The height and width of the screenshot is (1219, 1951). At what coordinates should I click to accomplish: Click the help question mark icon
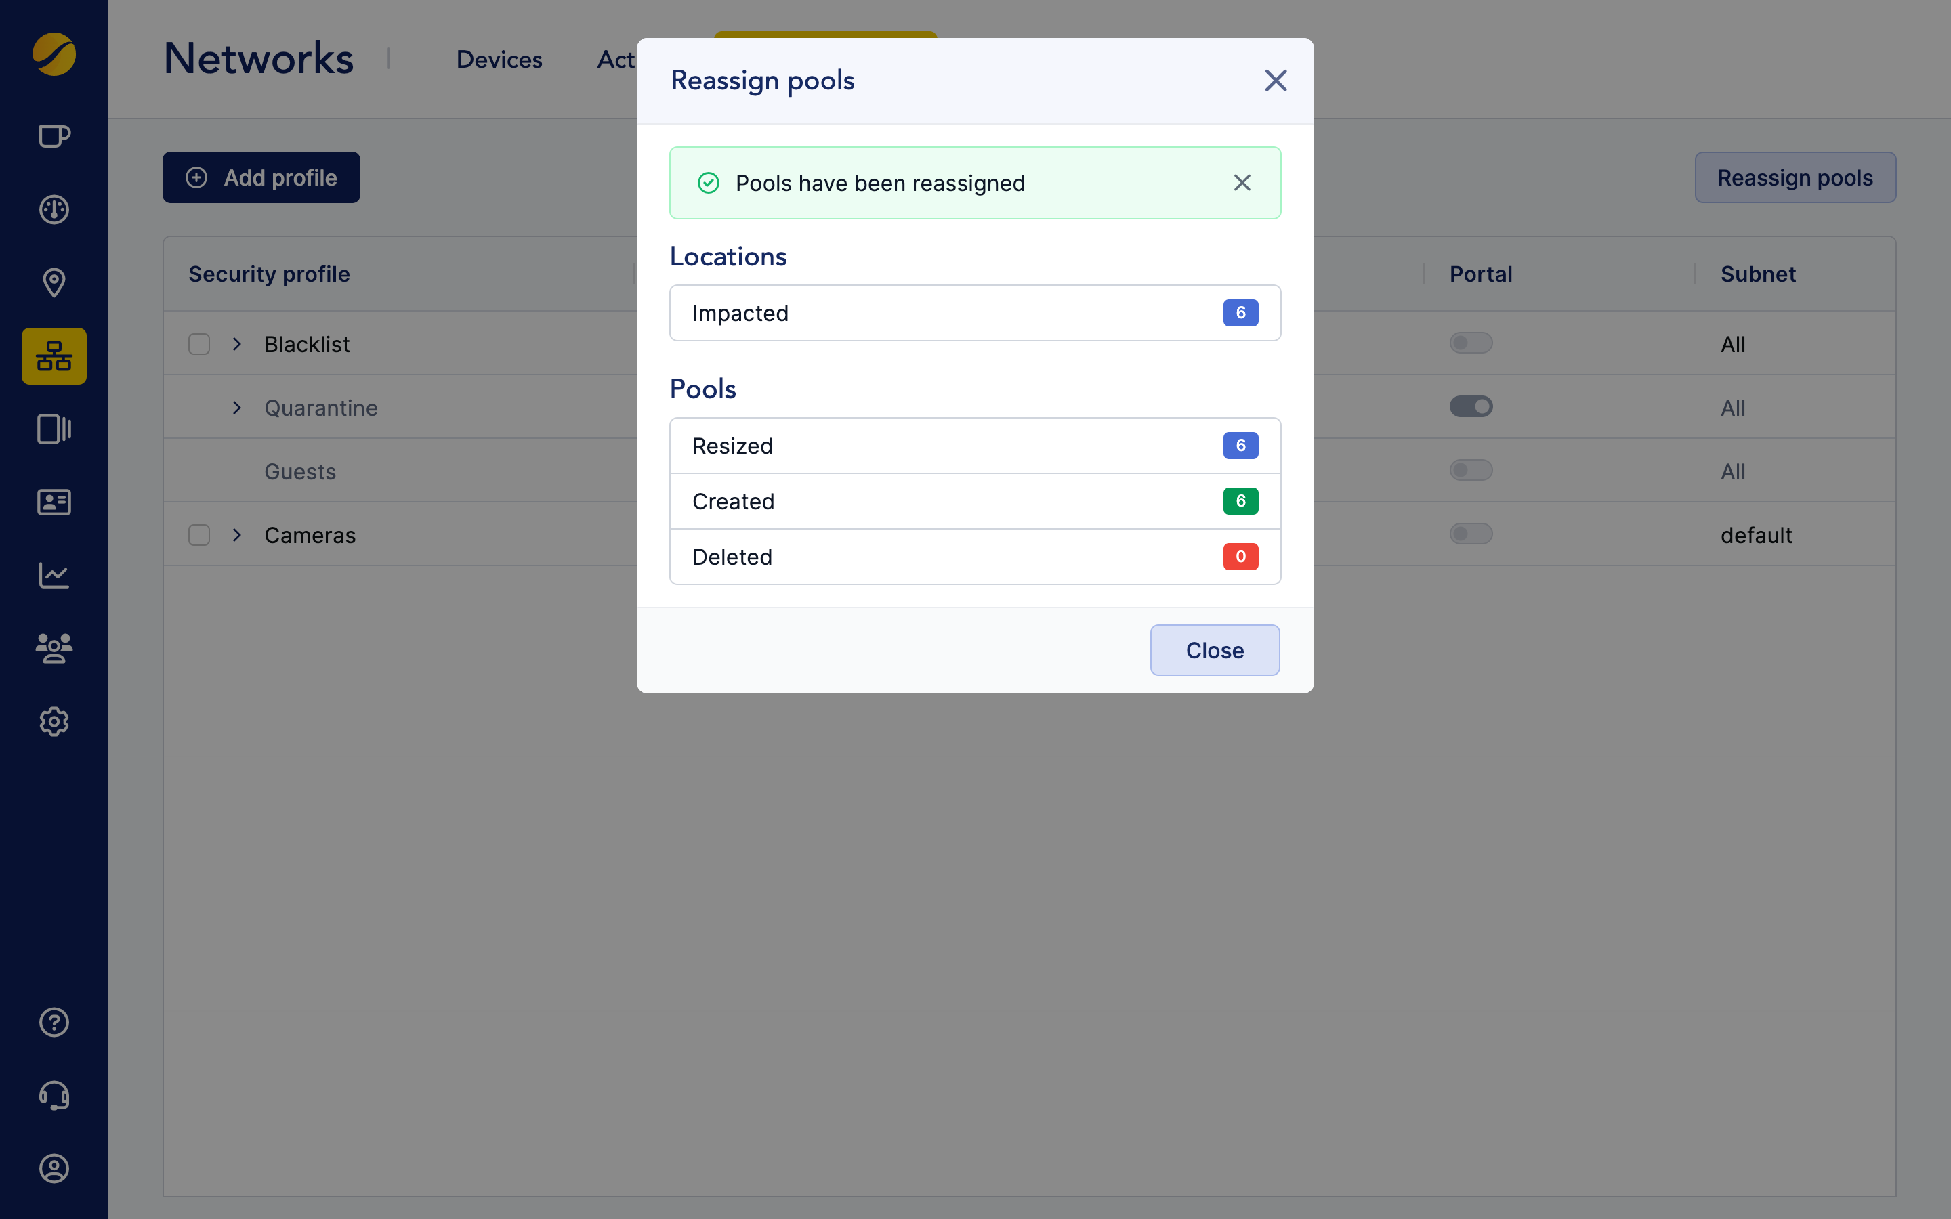point(54,1023)
